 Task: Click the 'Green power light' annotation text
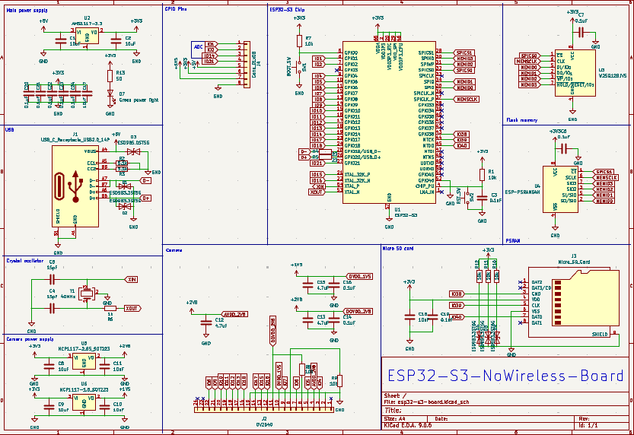(x=139, y=100)
